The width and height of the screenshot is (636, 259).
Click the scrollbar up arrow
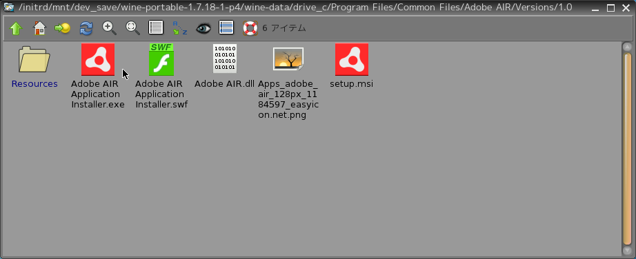628,47
